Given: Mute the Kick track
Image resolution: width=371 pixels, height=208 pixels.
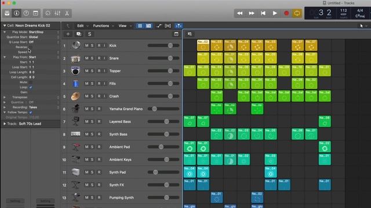Looking at the screenshot, I should point(86,46).
